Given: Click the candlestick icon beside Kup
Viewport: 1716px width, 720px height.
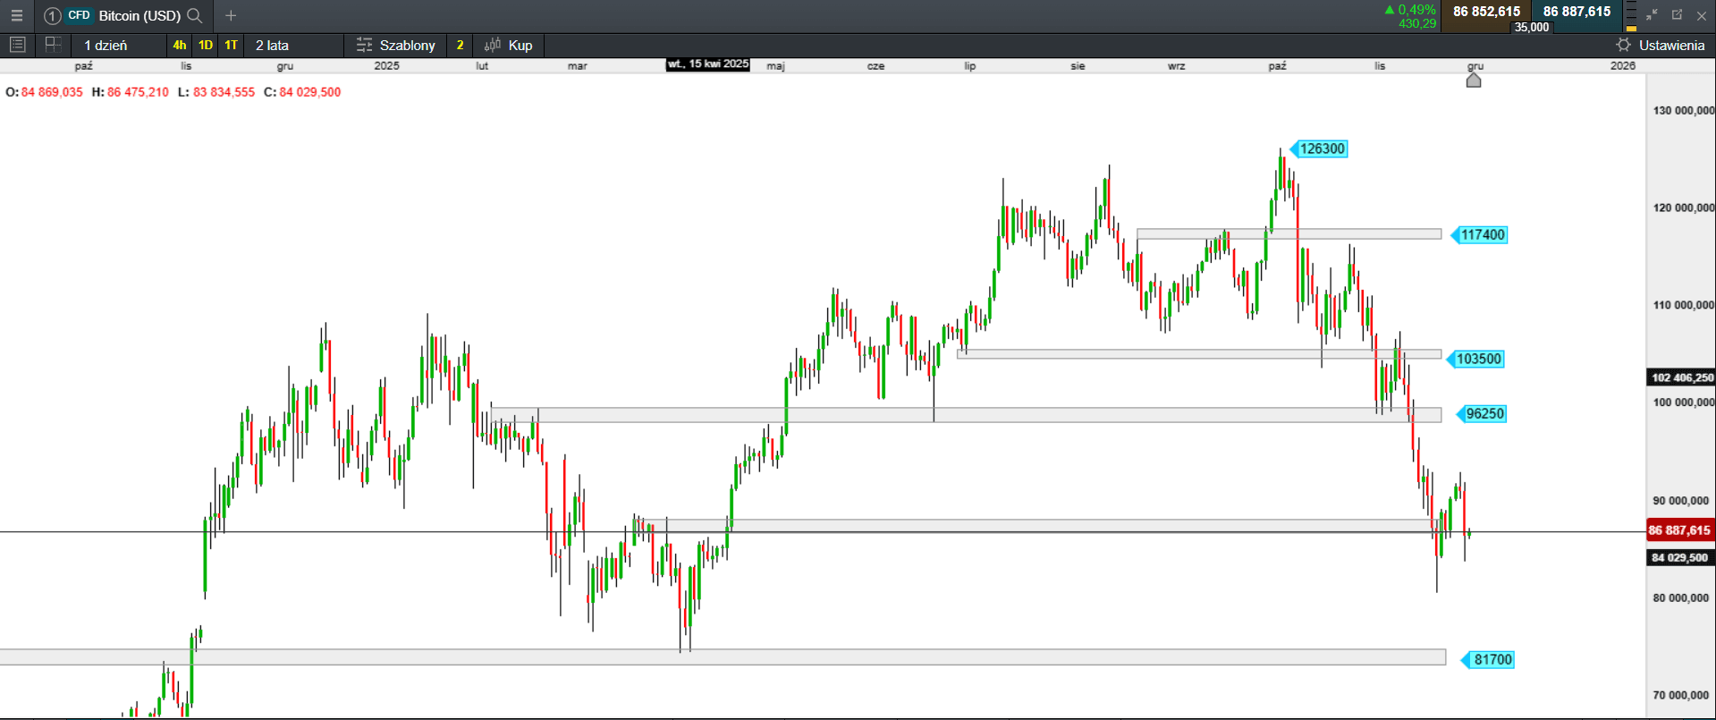Looking at the screenshot, I should pos(492,45).
